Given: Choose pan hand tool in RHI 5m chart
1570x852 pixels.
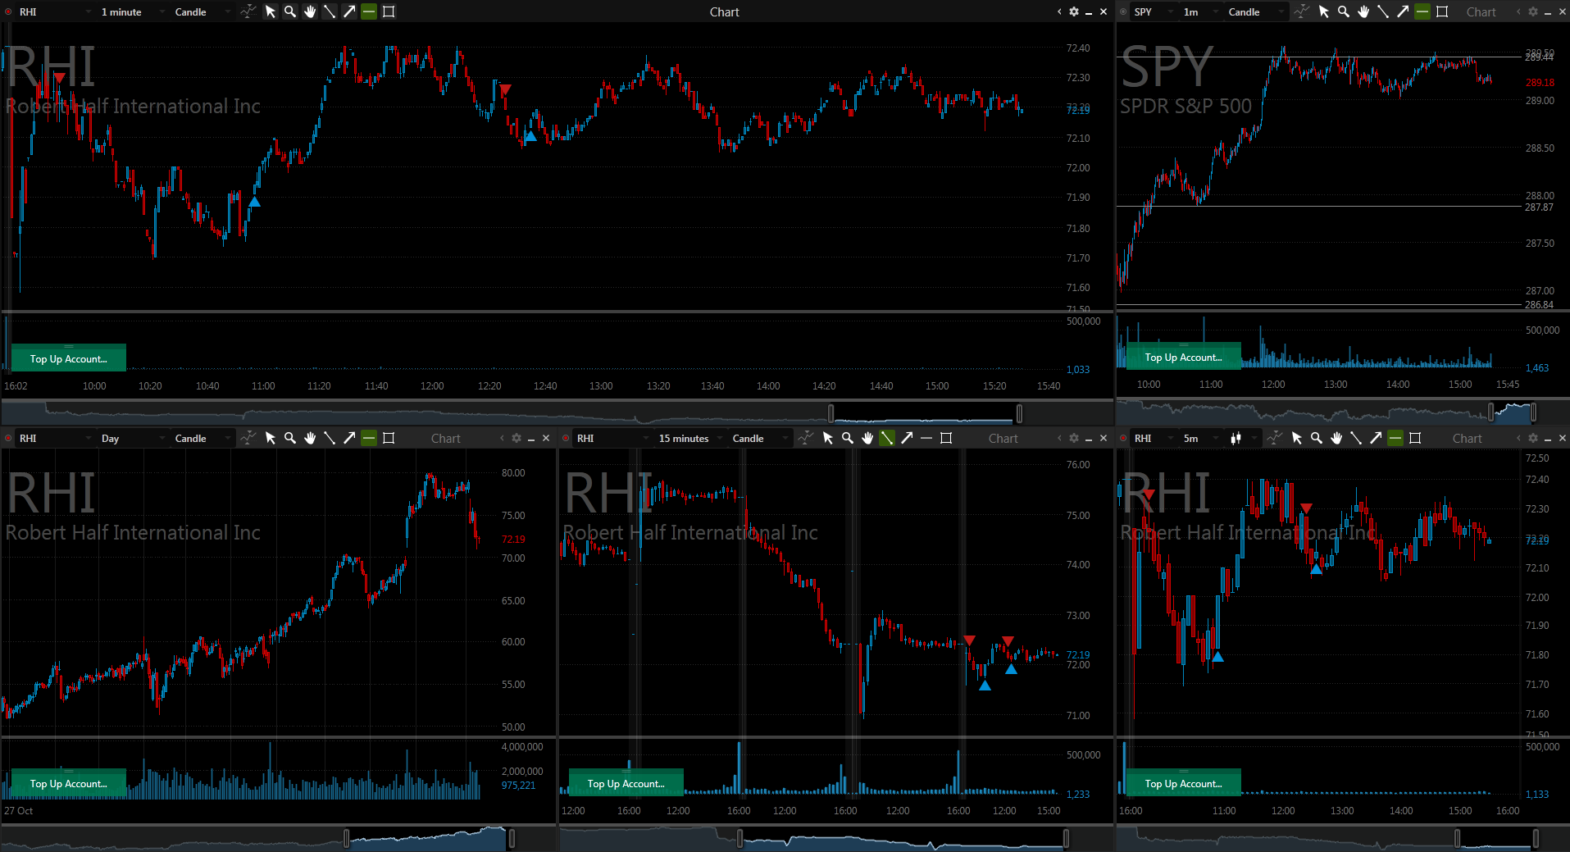Looking at the screenshot, I should pos(1336,438).
